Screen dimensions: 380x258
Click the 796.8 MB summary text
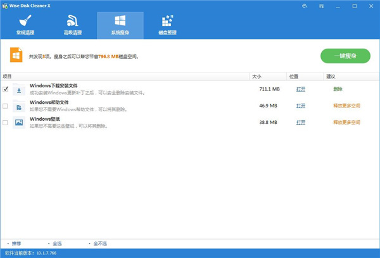(108, 57)
